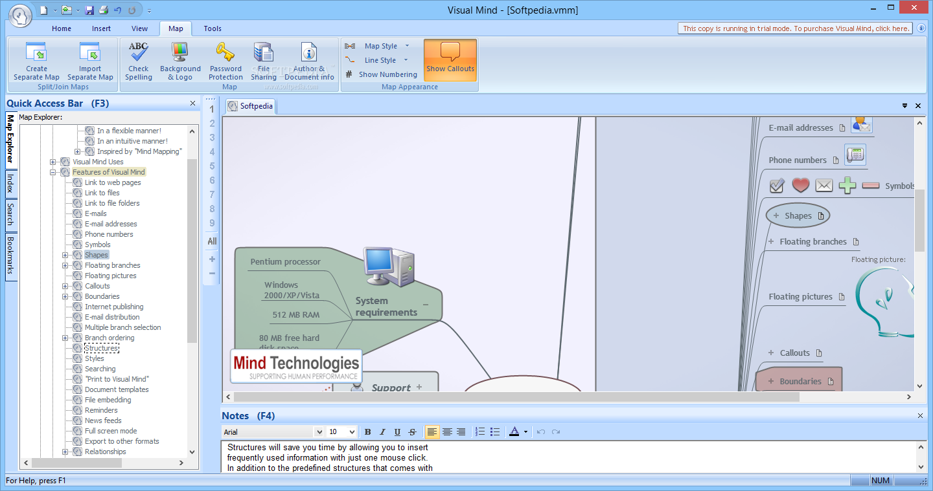This screenshot has width=933, height=491.
Task: Expand the Shapes branch in the map
Action: [776, 215]
